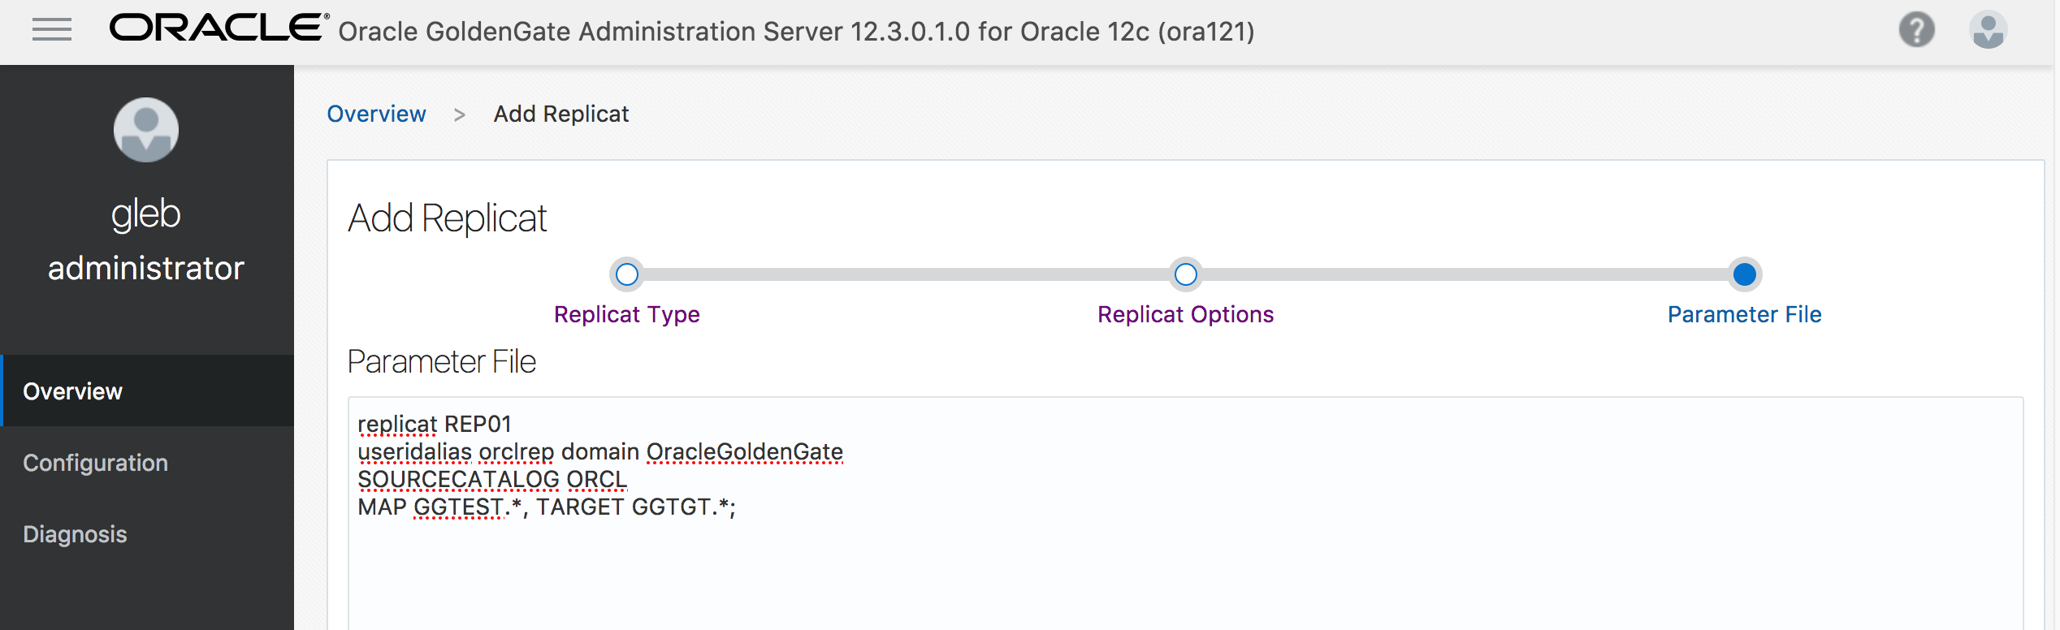2060x630 pixels.
Task: Select the Replicat Type step circle
Action: pyautogui.click(x=625, y=274)
